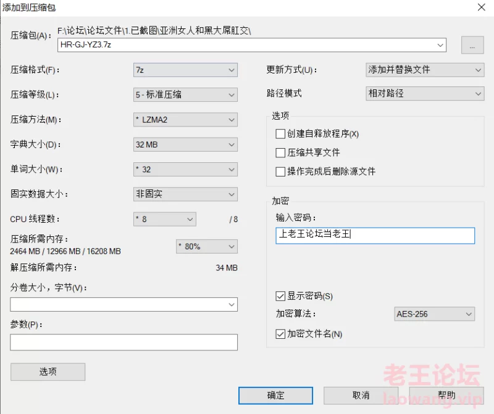The width and height of the screenshot is (494, 414).
Task: Open the 压缩等级 标准压缩 dropdown
Action: pyautogui.click(x=185, y=95)
